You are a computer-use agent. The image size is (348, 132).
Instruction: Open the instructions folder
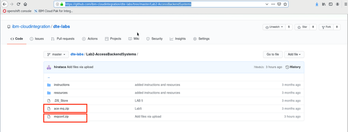click(x=62, y=85)
